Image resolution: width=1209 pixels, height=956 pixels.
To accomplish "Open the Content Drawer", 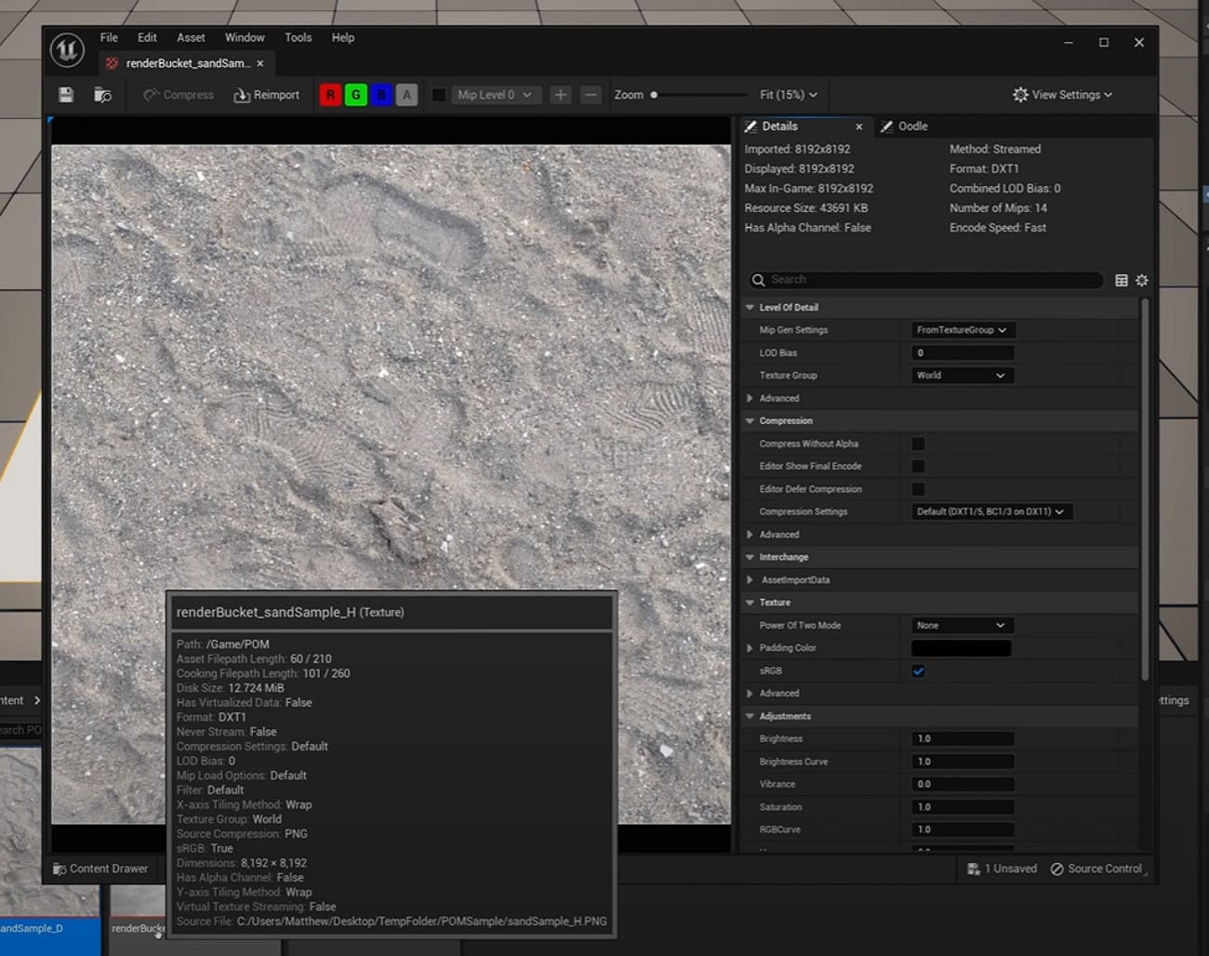I will coord(103,868).
